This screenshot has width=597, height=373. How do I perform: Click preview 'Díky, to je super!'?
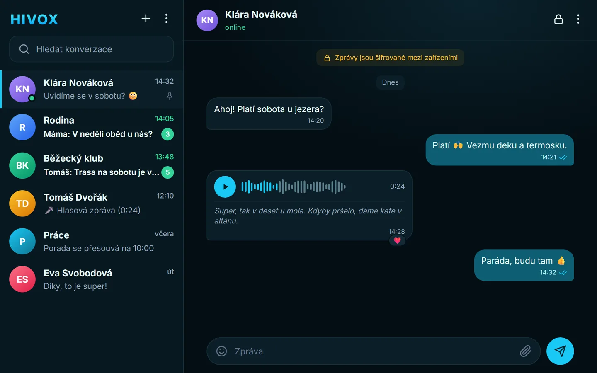coord(75,286)
